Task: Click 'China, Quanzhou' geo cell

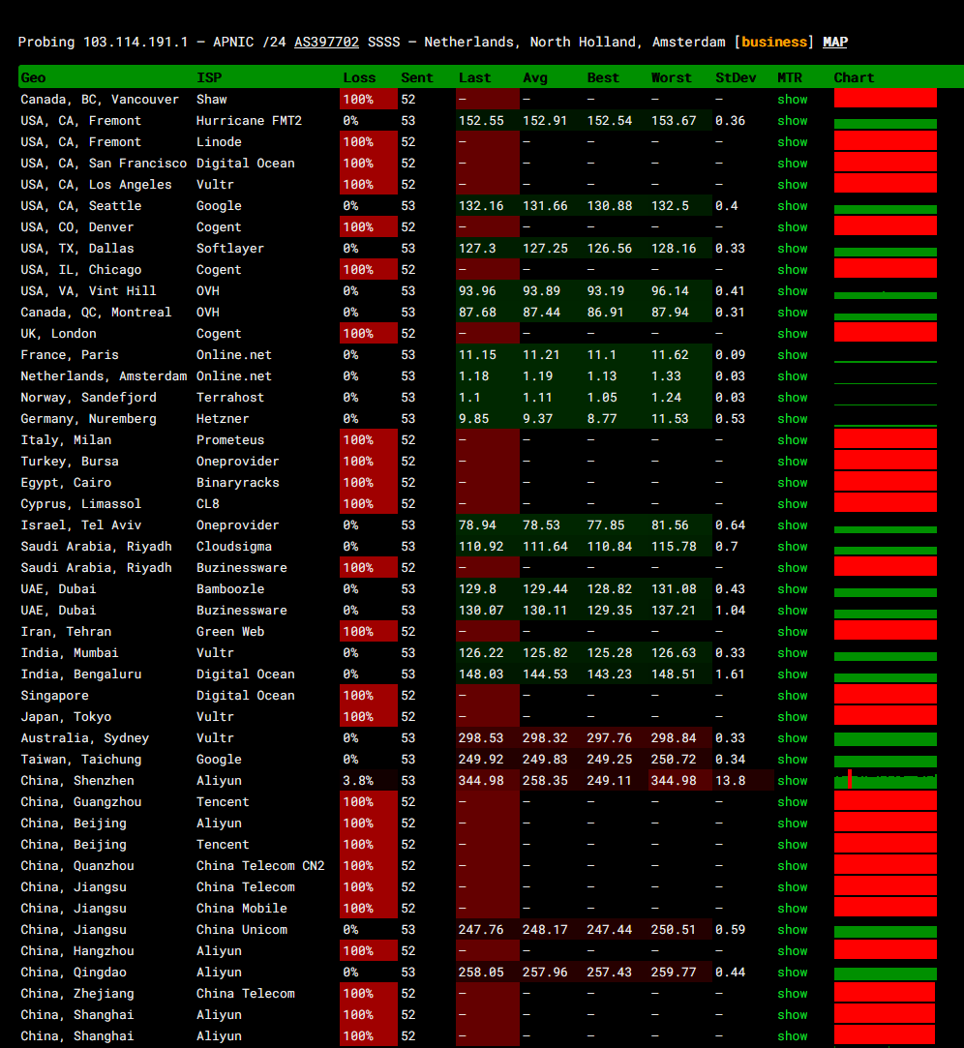Action: tap(76, 866)
